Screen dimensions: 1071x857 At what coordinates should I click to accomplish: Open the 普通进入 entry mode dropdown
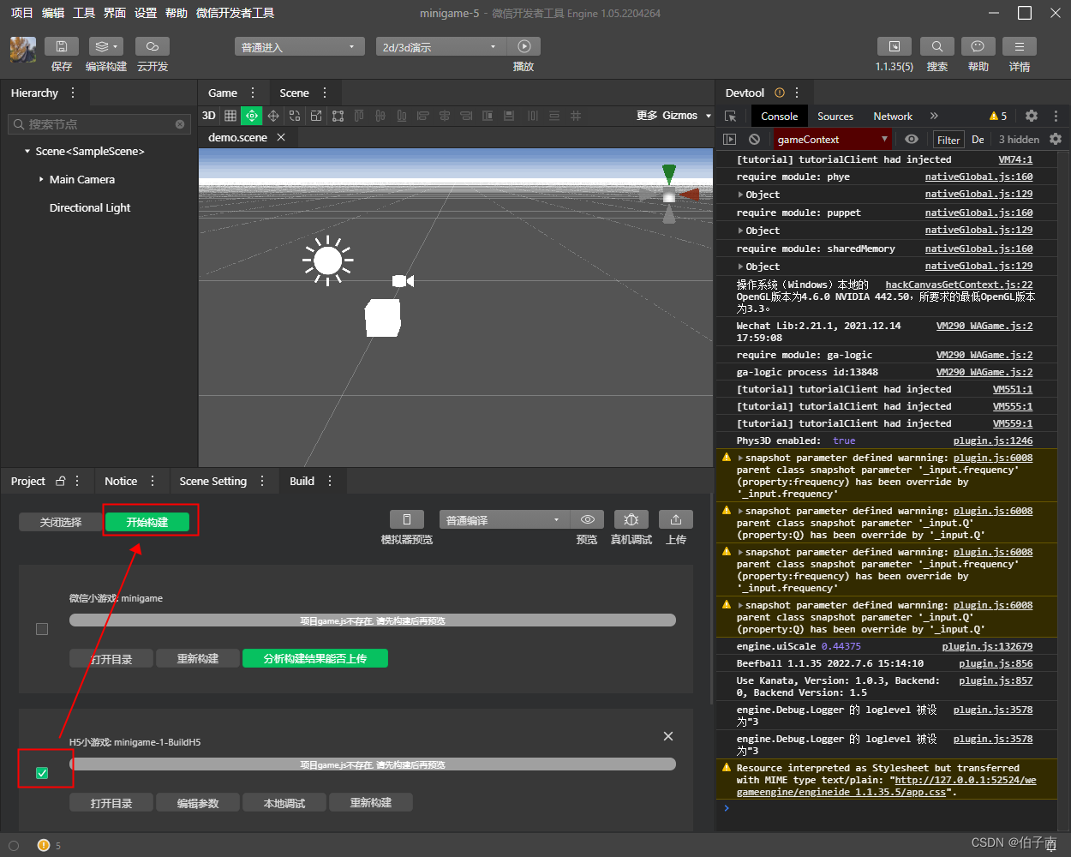300,47
